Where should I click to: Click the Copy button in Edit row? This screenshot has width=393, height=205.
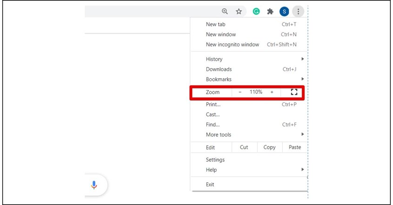point(269,147)
